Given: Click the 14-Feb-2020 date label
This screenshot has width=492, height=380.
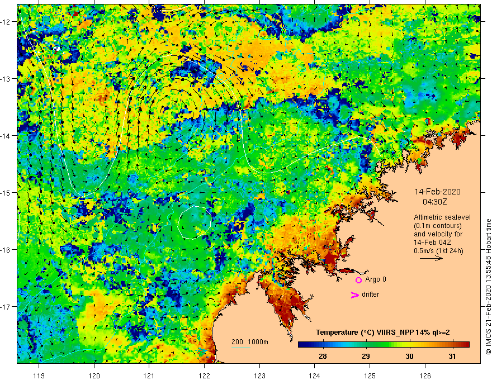Looking at the screenshot, I should click(x=437, y=192).
